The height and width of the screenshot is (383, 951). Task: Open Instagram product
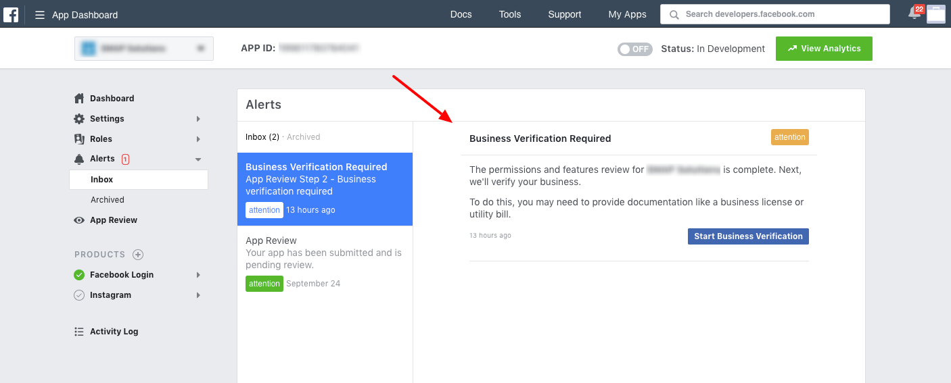pos(111,295)
